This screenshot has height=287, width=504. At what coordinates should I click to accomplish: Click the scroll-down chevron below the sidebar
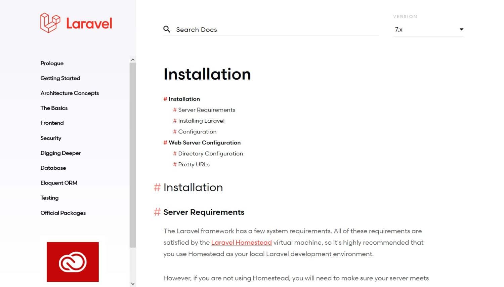coord(132,283)
